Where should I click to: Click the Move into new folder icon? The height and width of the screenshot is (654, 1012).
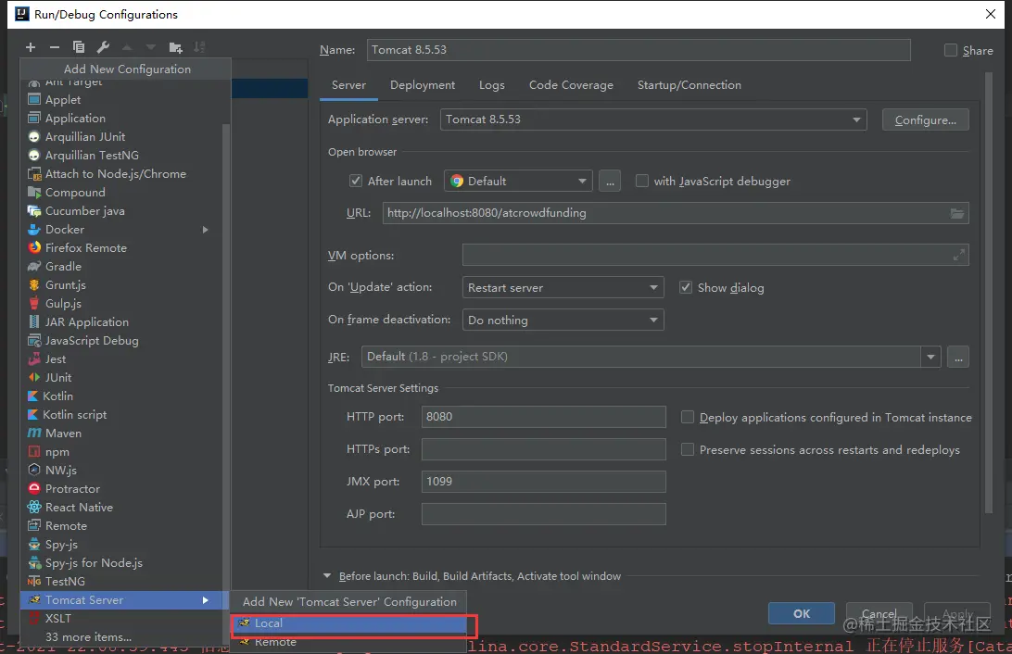coord(175,47)
